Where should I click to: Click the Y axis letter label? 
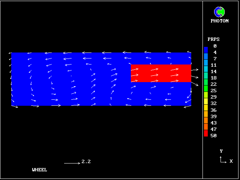221,151
